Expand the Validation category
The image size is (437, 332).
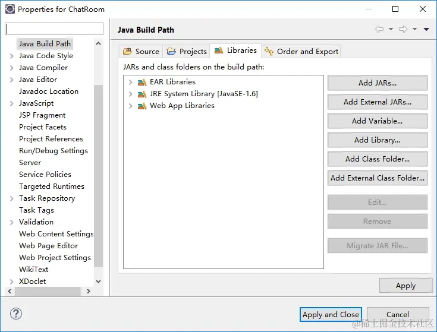click(11, 222)
